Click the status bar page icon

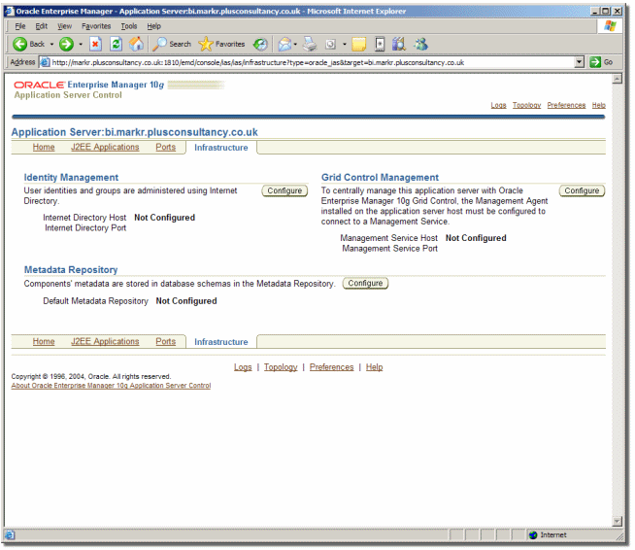[10, 535]
